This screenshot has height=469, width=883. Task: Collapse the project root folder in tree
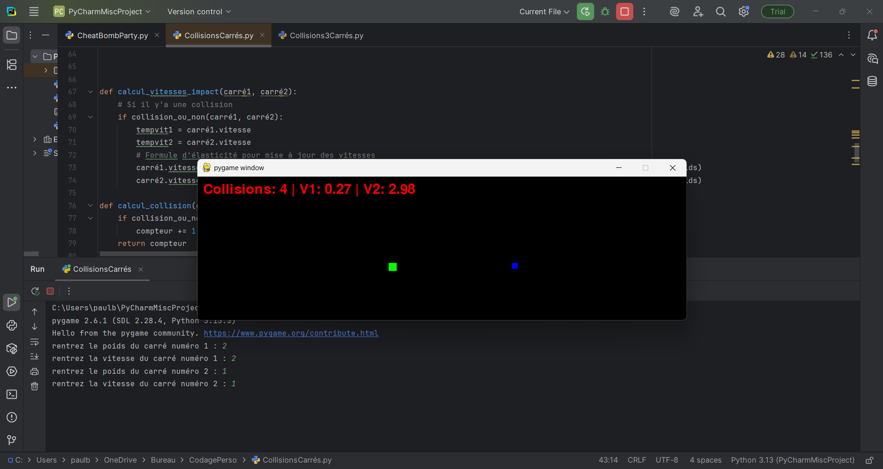click(35, 57)
